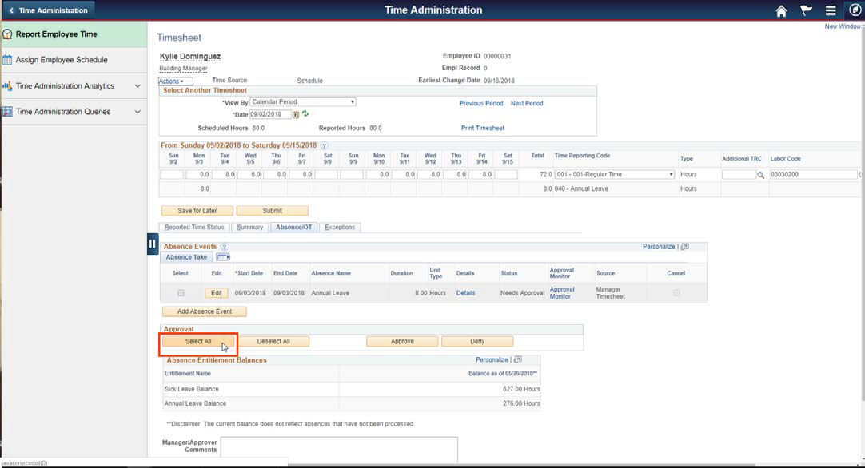Viewport: 865px width, 468px height.
Task: Switch to the Exceptions tab
Action: [340, 227]
